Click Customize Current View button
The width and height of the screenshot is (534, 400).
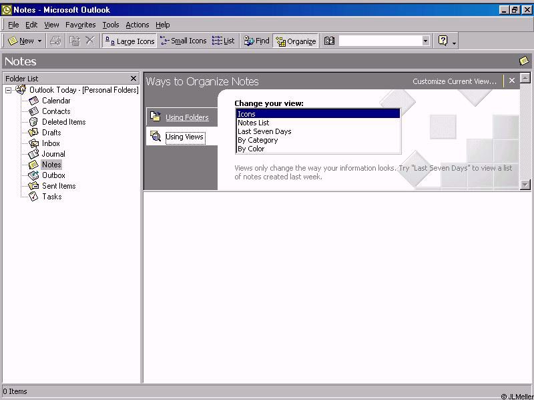tap(455, 81)
